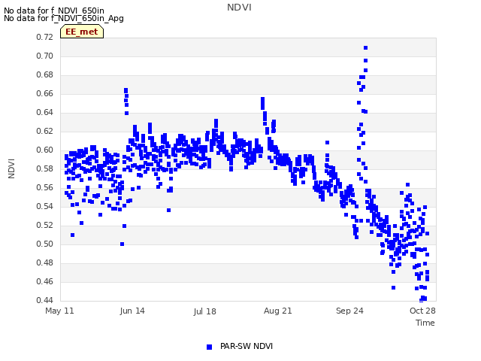Click the 0.66 y-axis tick label
This screenshot has width=481, height=361.
(x=45, y=93)
